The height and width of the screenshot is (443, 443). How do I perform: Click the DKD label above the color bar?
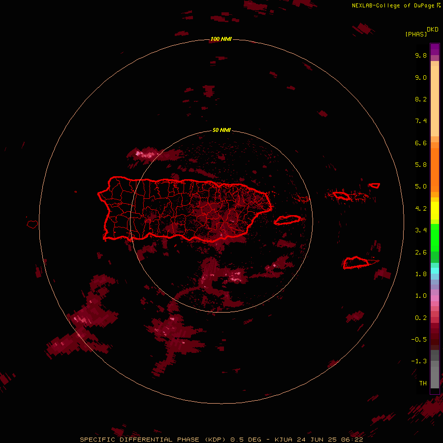[433, 30]
